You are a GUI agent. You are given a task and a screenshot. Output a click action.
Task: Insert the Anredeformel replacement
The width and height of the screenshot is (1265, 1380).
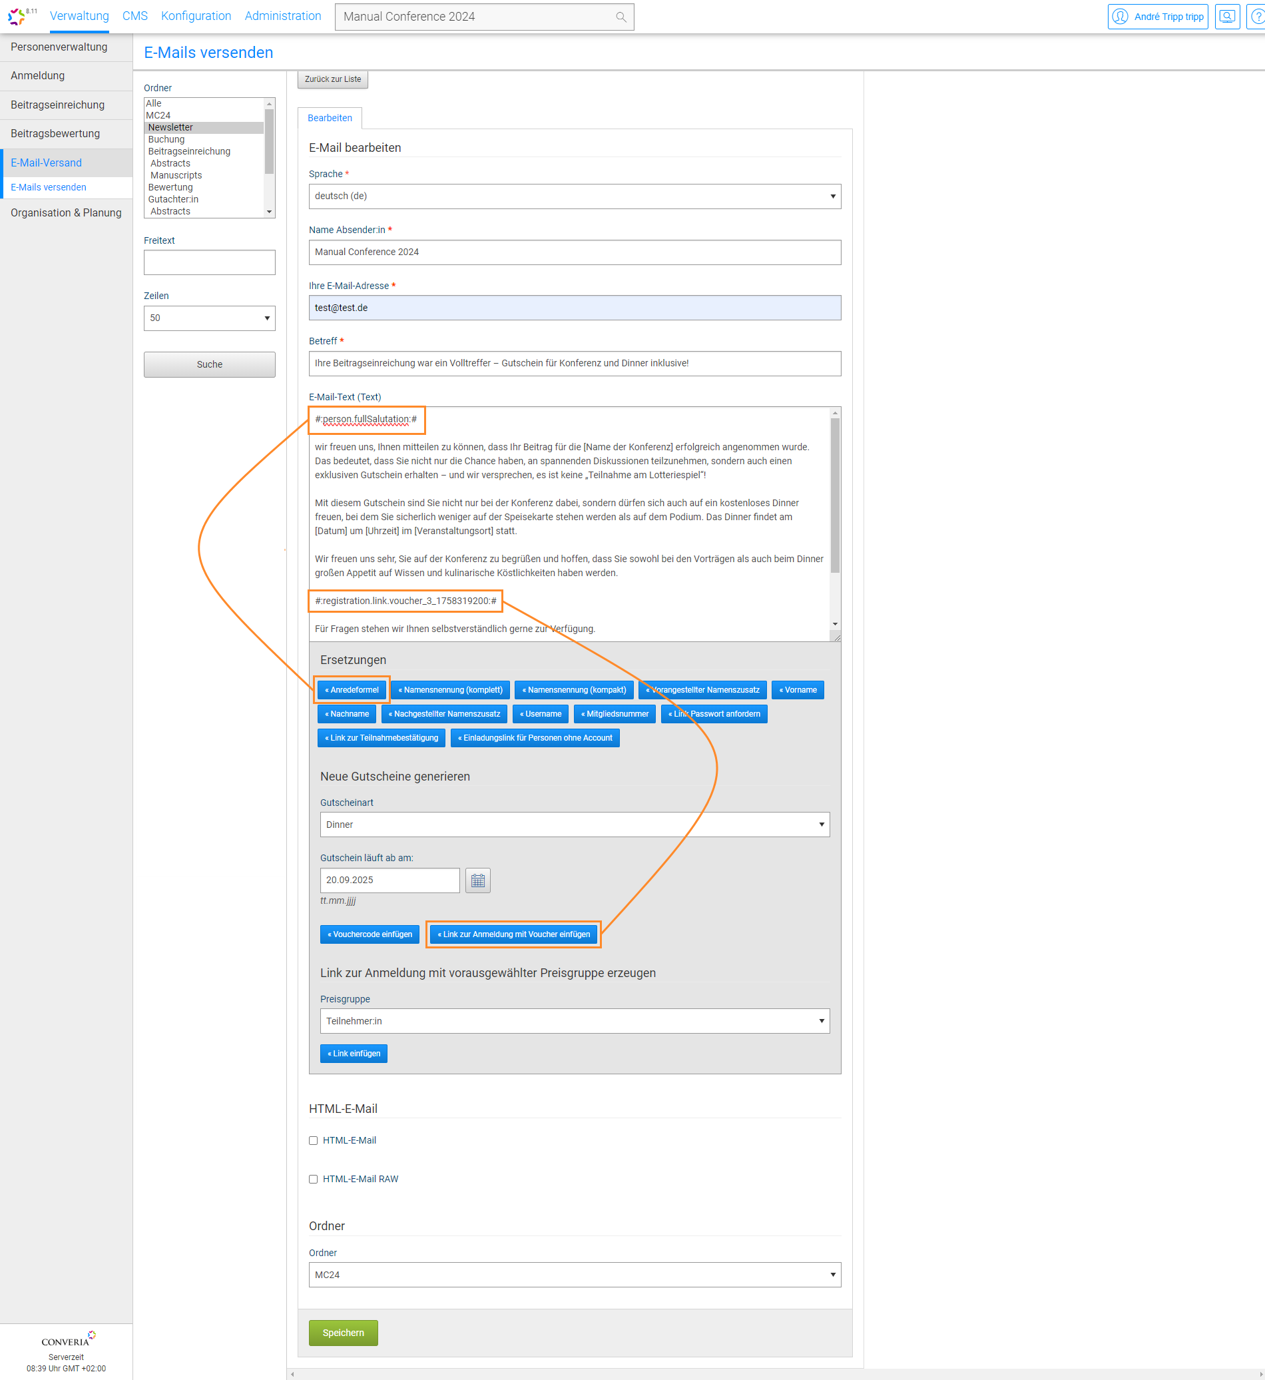click(x=352, y=689)
